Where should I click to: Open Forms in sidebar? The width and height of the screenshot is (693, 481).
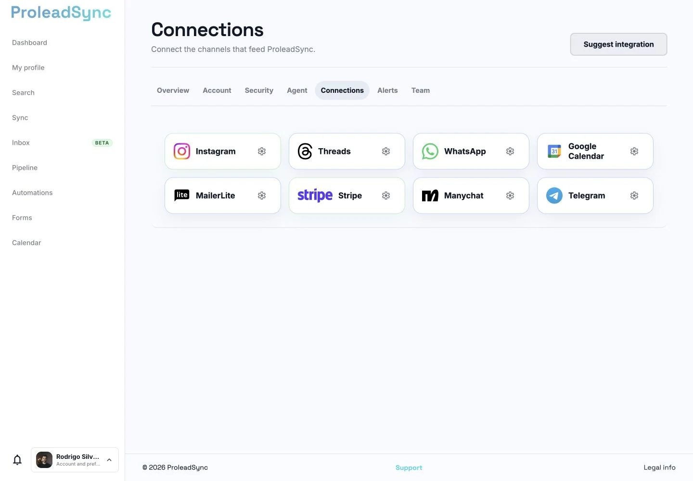[22, 218]
